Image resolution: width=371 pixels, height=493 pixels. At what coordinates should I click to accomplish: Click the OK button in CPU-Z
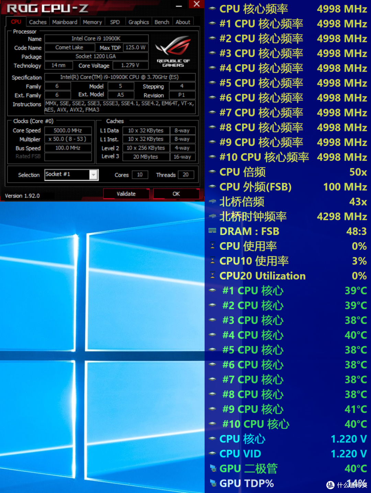click(x=176, y=194)
